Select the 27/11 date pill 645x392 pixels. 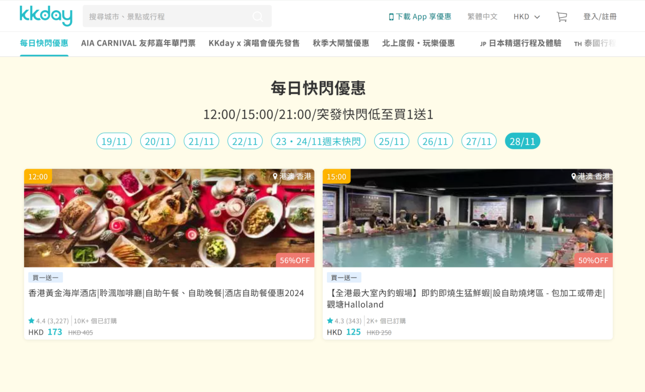click(x=479, y=141)
